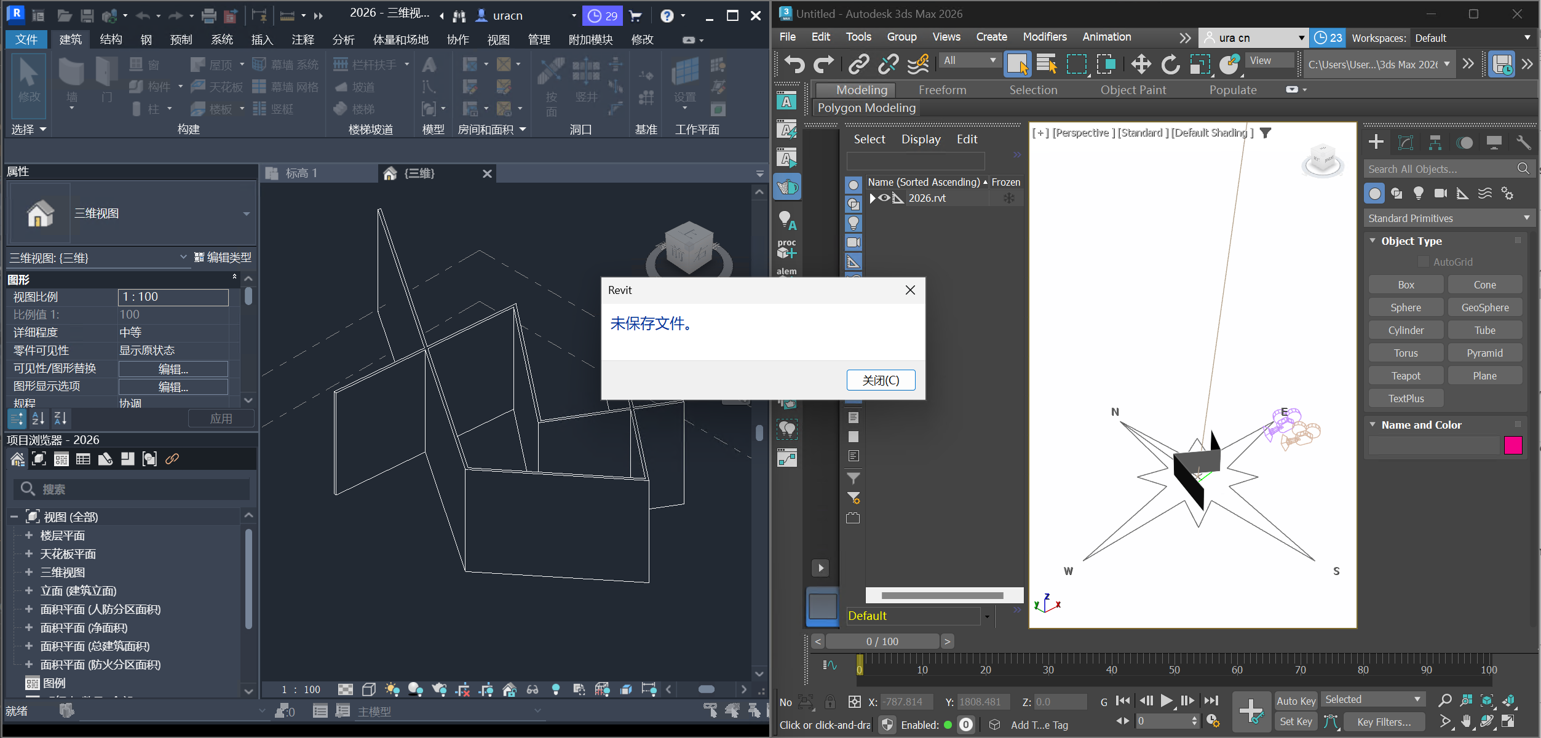Open the Utilities wrench panel in 3ds Max

[1524, 143]
